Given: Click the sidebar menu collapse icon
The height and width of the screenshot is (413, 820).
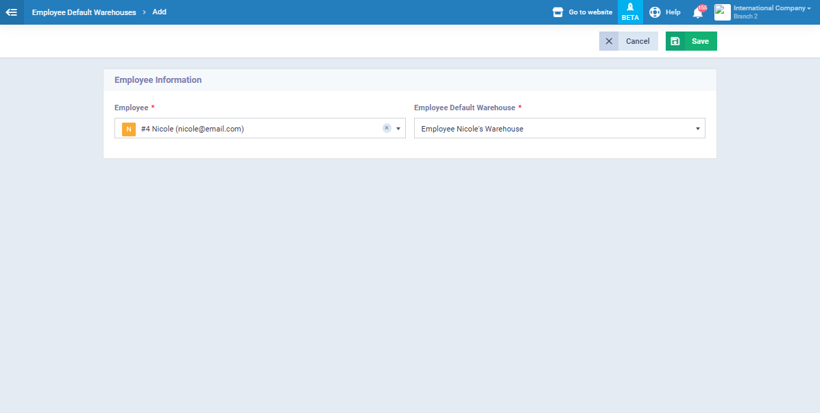Looking at the screenshot, I should [x=12, y=12].
